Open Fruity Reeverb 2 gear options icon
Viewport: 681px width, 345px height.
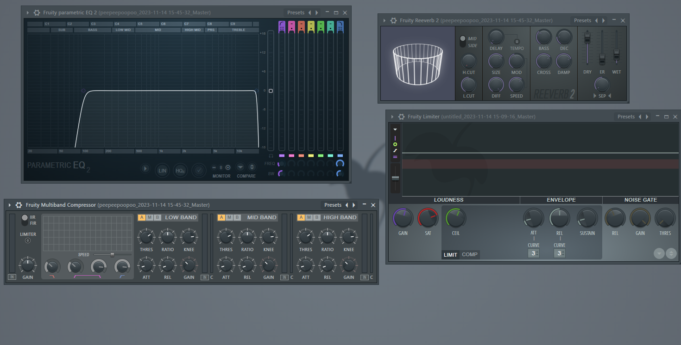[x=393, y=20]
